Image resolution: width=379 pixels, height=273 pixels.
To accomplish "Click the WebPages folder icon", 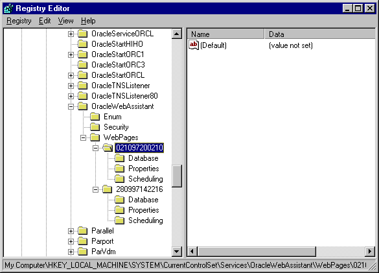I will (x=95, y=137).
